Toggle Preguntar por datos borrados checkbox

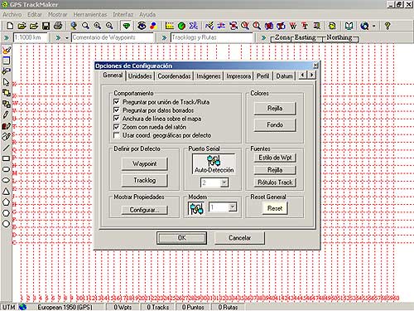117,110
